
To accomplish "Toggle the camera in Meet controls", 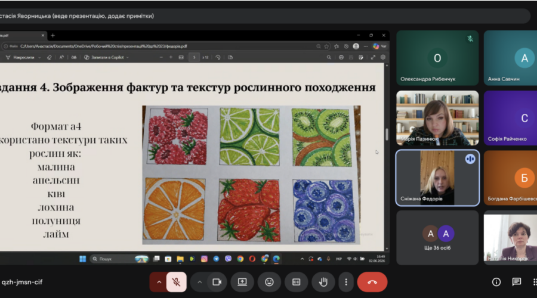I will 217,282.
